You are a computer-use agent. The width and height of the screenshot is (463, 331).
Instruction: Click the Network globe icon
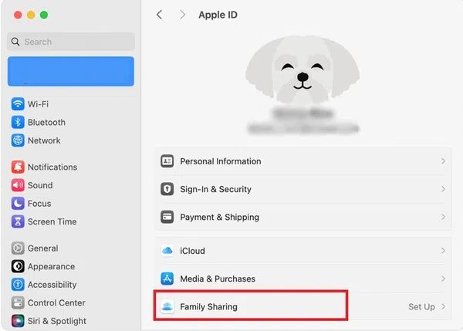[18, 140]
